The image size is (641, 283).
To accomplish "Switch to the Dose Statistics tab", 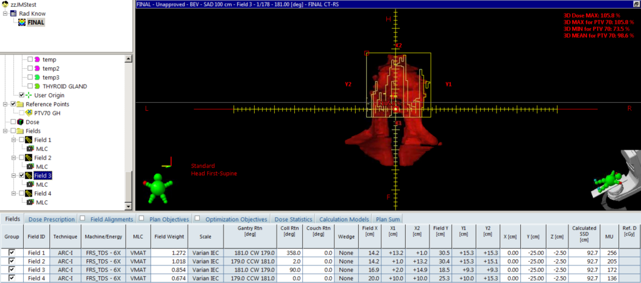I will pyautogui.click(x=294, y=219).
